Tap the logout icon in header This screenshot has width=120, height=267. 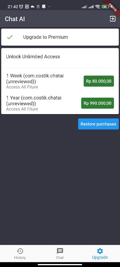coord(113,19)
